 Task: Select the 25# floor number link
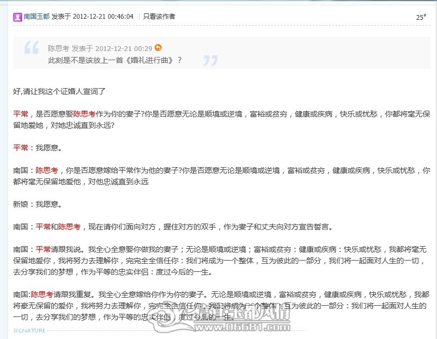pyautogui.click(x=421, y=17)
